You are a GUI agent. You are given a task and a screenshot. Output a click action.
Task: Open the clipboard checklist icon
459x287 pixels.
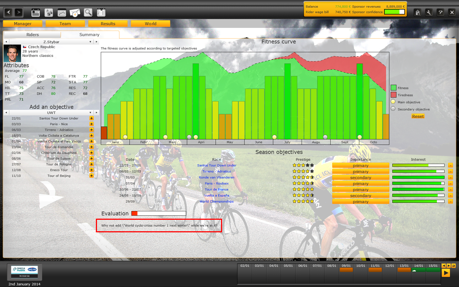pos(101,13)
